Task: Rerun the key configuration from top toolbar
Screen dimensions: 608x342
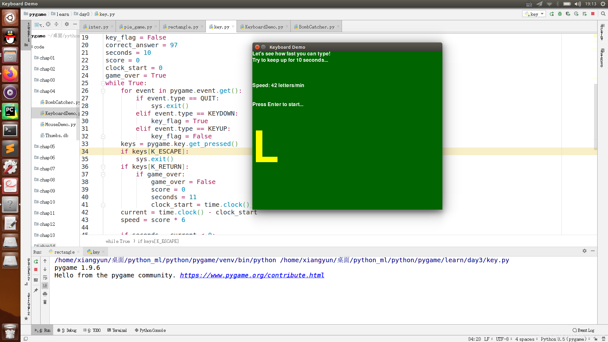Action: tap(552, 14)
